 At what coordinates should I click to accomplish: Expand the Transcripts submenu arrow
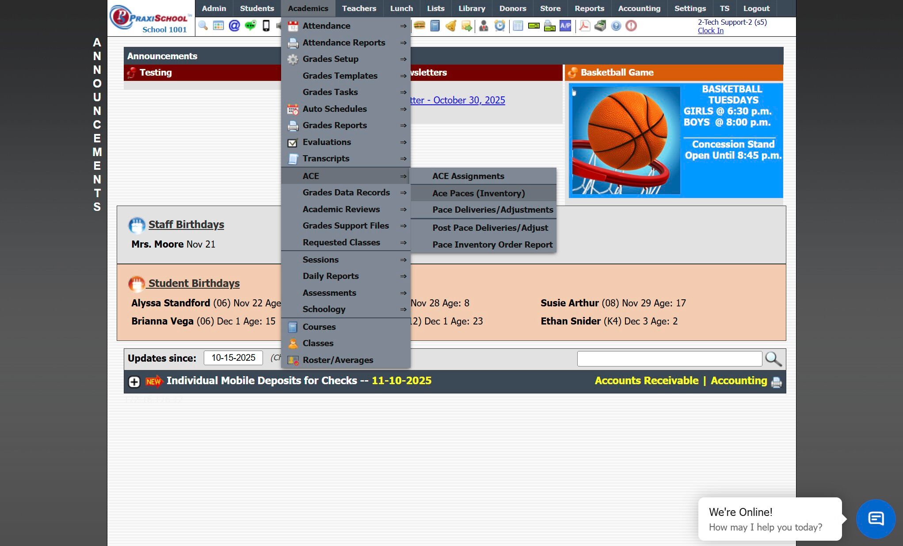click(x=403, y=159)
